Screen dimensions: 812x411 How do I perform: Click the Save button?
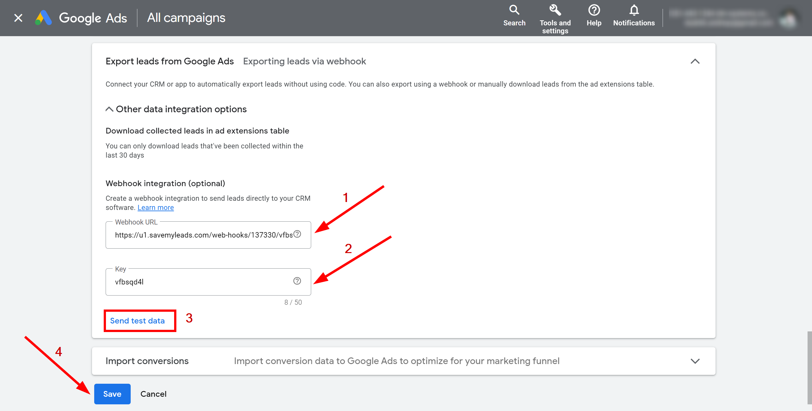coord(112,394)
